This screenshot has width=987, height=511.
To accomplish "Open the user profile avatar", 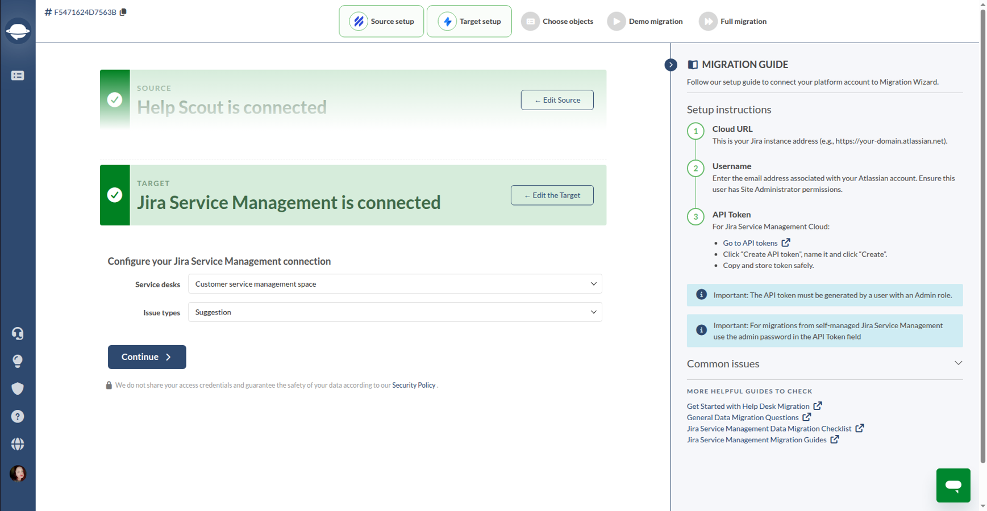I will (18, 474).
